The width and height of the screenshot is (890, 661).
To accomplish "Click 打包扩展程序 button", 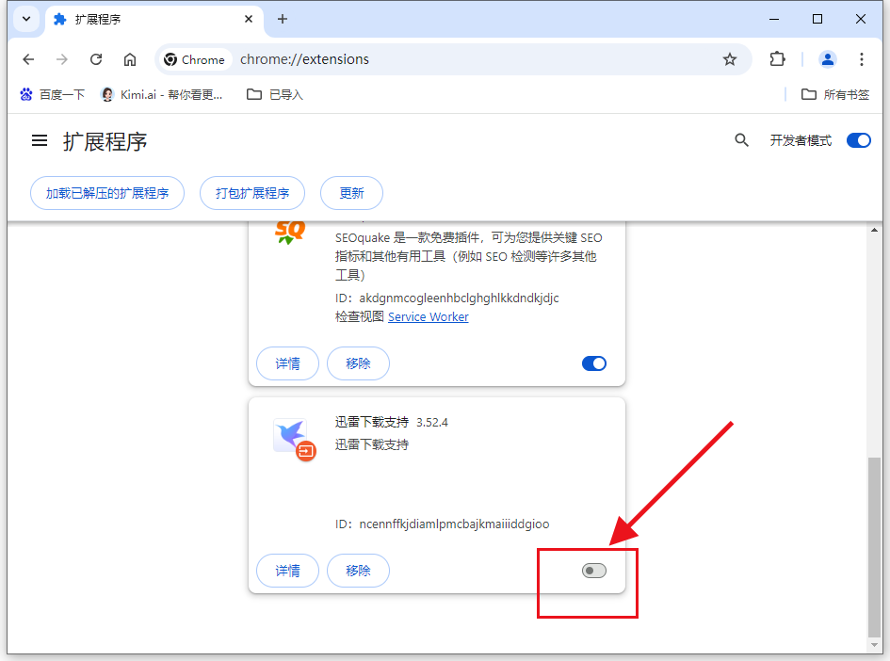I will (252, 193).
